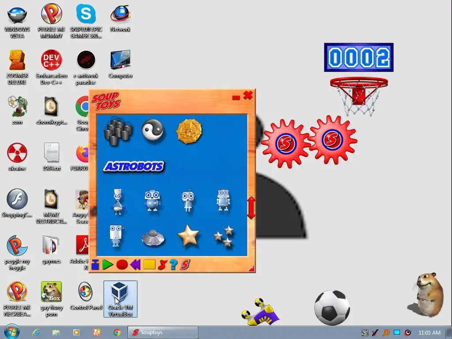Stop with the yellow square button
Screen dimensions: 452x339
(149, 264)
